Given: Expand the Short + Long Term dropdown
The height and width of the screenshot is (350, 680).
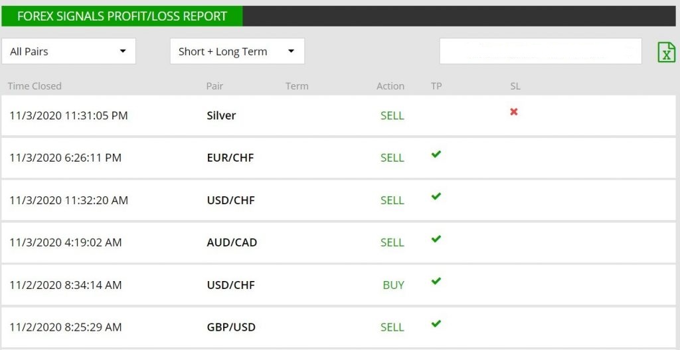Looking at the screenshot, I should pos(237,51).
